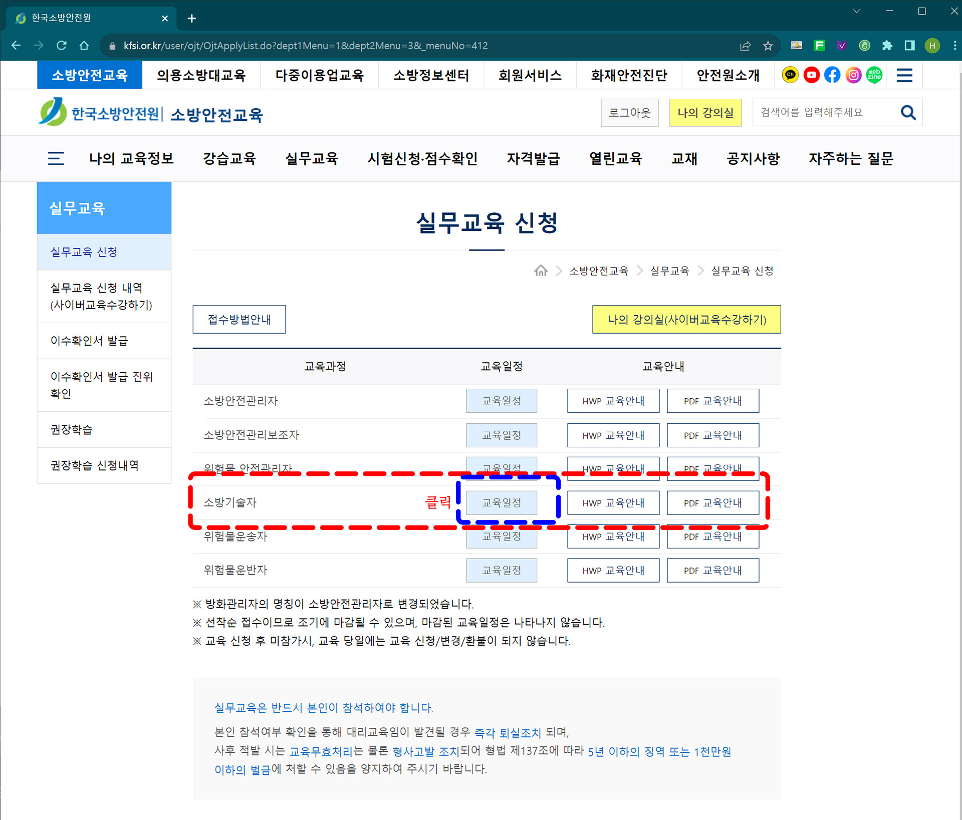Image resolution: width=962 pixels, height=820 pixels.
Task: Bookmark page with star icon
Action: pos(768,46)
